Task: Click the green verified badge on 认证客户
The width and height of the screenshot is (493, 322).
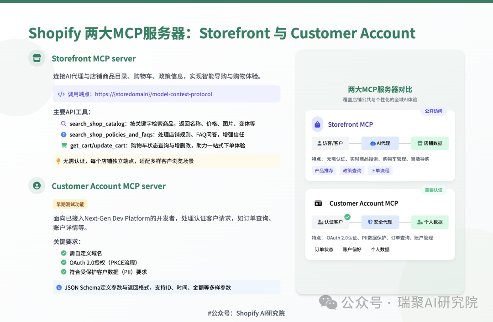Action: tap(347, 217)
